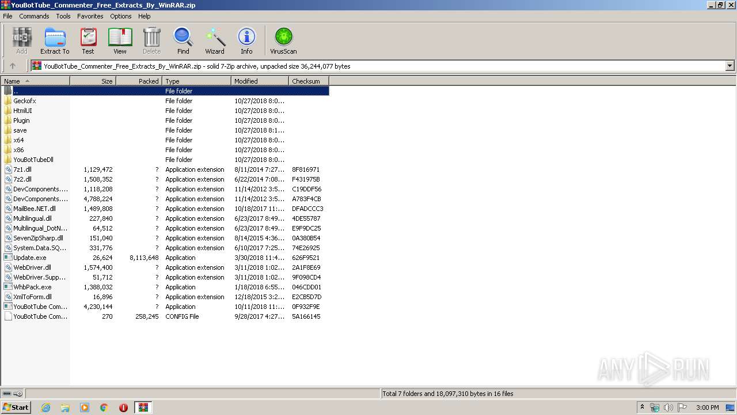The height and width of the screenshot is (415, 737).
Task: Click the volume tray icon
Action: (x=668, y=408)
